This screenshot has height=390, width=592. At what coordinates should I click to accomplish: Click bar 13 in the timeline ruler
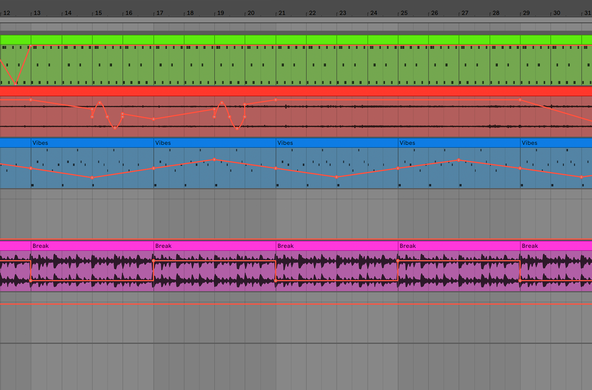point(37,13)
